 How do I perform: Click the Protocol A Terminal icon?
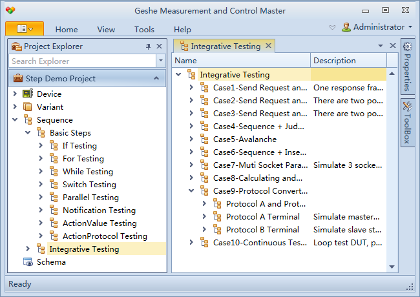tap(217, 216)
